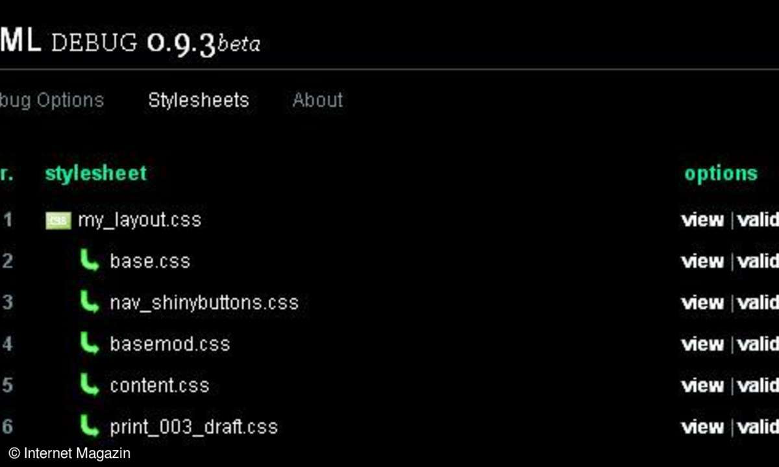Screen dimensions: 779x467
Task: Click the stylesheet column header
Action: click(x=96, y=173)
